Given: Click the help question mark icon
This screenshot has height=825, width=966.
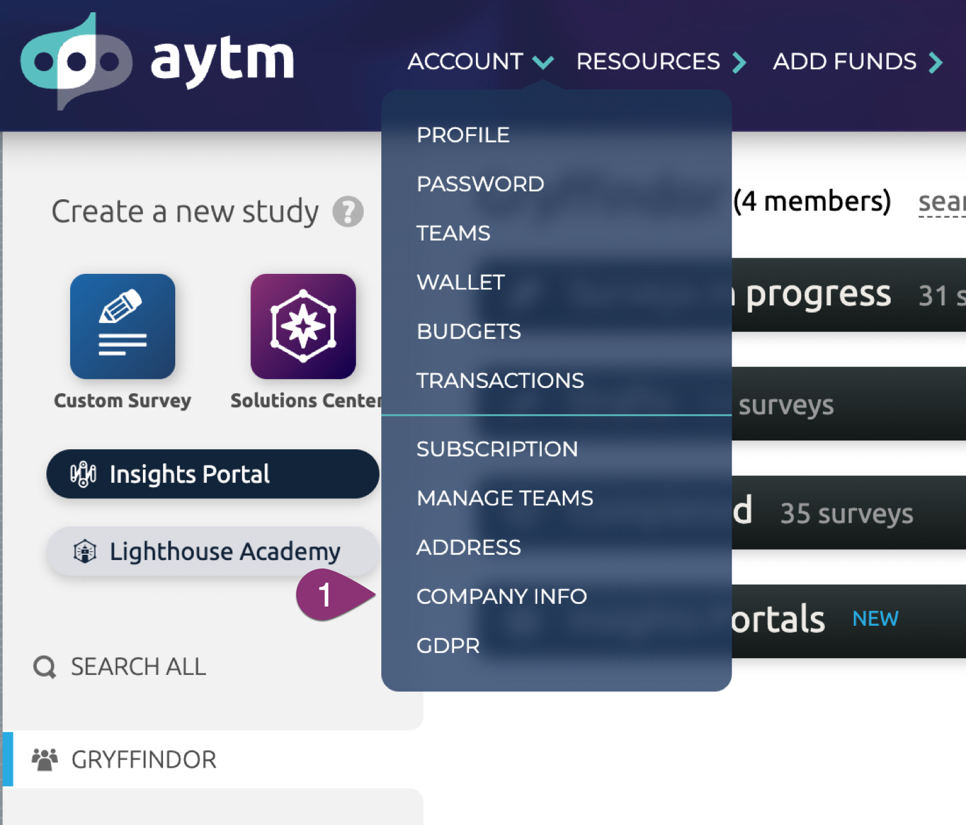Looking at the screenshot, I should click(x=348, y=212).
